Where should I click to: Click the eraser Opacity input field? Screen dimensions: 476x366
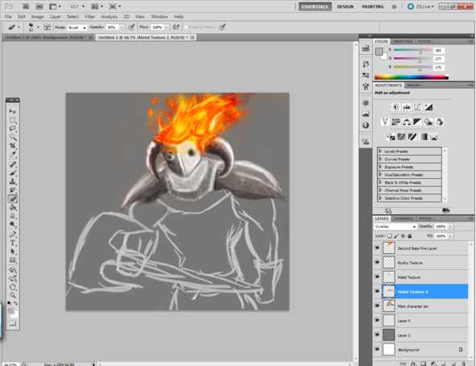tap(112, 27)
